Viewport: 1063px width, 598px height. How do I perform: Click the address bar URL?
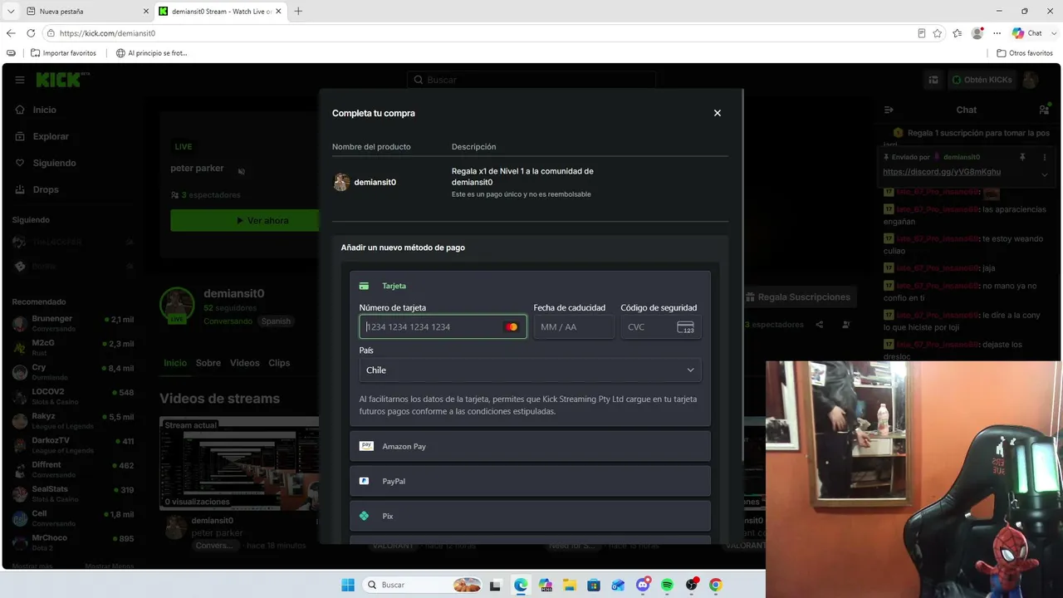point(107,33)
